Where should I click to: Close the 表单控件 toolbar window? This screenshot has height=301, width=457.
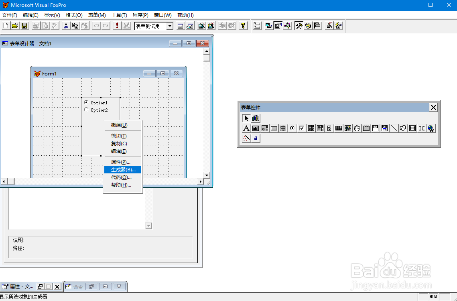coord(433,107)
